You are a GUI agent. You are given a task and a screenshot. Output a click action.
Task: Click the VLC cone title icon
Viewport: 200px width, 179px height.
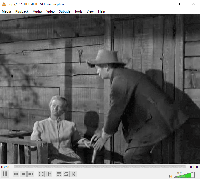click(4, 4)
